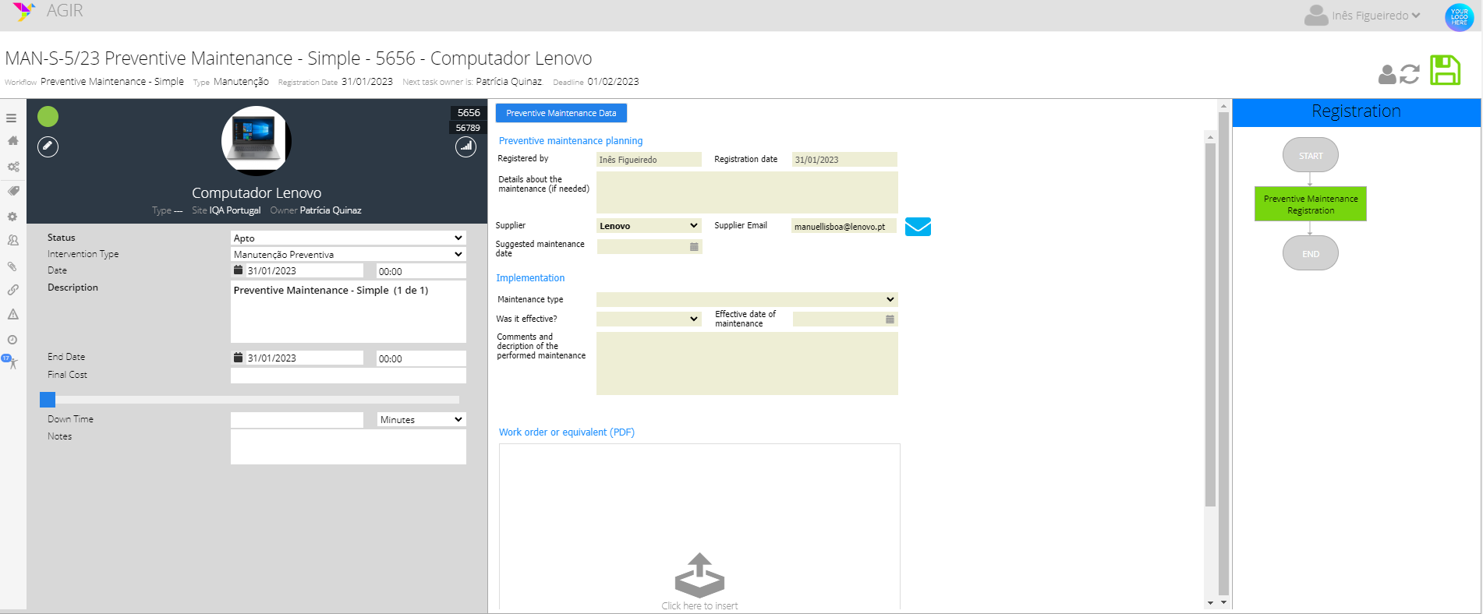Click the Registration panel header
This screenshot has width=1483, height=614.
1357,111
